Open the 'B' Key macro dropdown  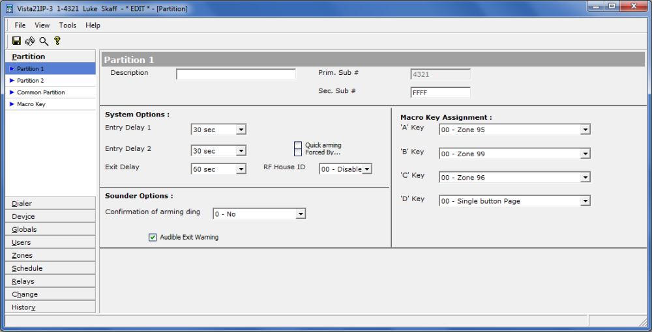coord(585,154)
